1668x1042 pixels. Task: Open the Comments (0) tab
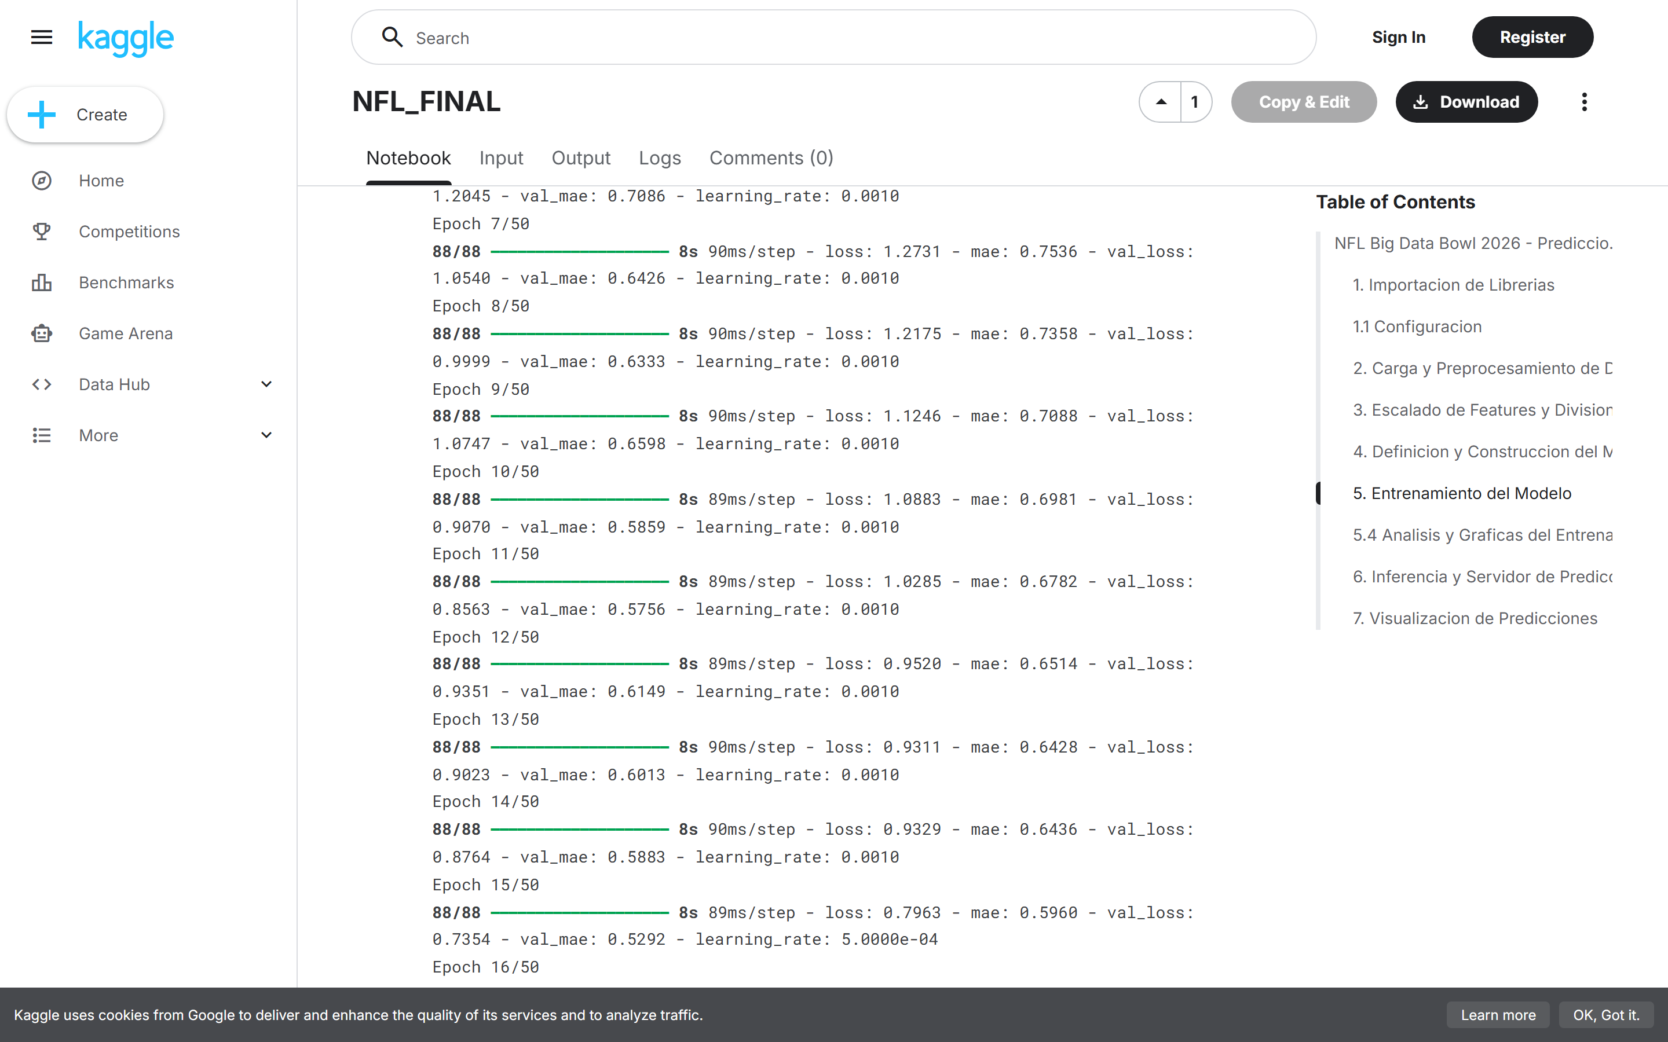point(771,158)
